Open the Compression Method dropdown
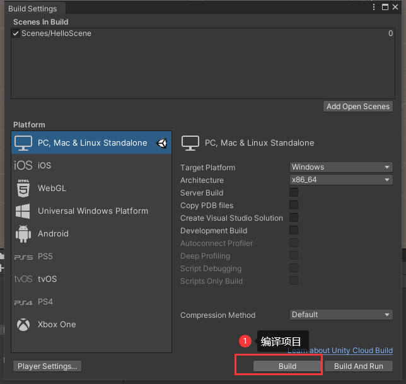The width and height of the screenshot is (406, 384). 341,315
